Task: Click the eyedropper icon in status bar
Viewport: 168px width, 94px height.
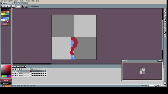Action: coord(3,86)
